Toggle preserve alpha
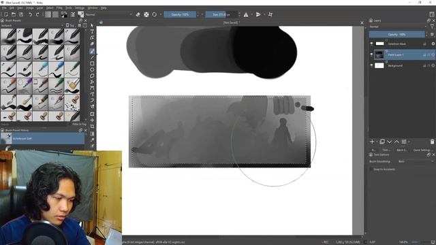 click(146, 14)
